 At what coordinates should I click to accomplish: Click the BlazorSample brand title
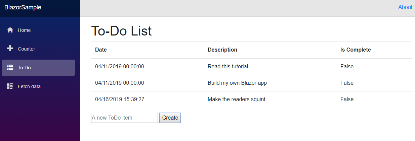23,7
